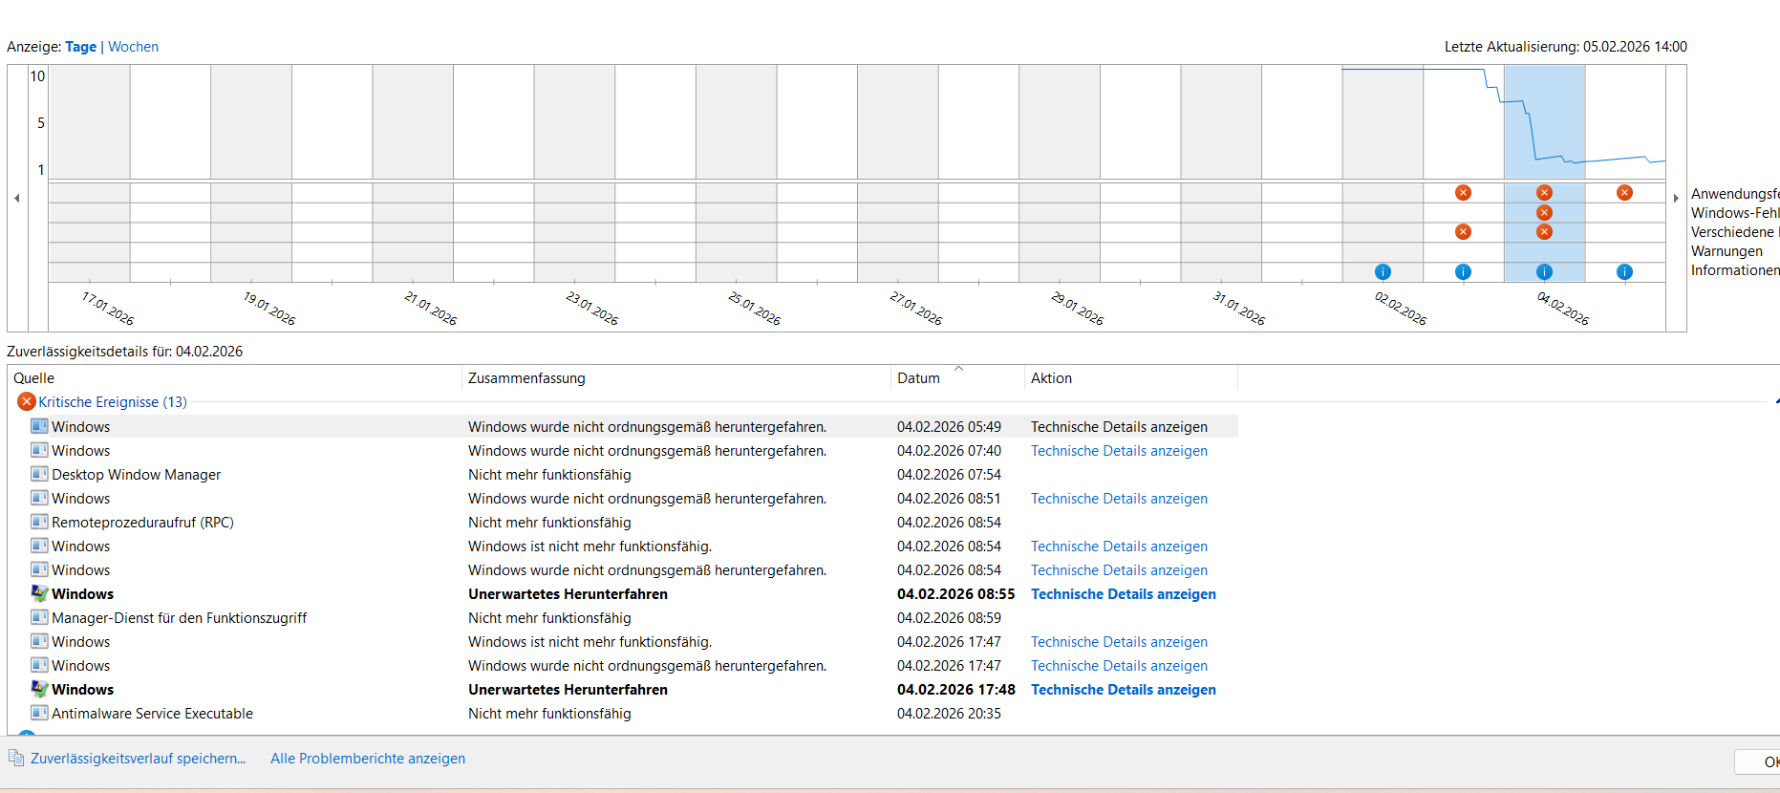The image size is (1780, 793).
Task: Open technical details for 17:47 'Windows ist nicht mehr funktionsfähig'
Action: [x=1119, y=642]
